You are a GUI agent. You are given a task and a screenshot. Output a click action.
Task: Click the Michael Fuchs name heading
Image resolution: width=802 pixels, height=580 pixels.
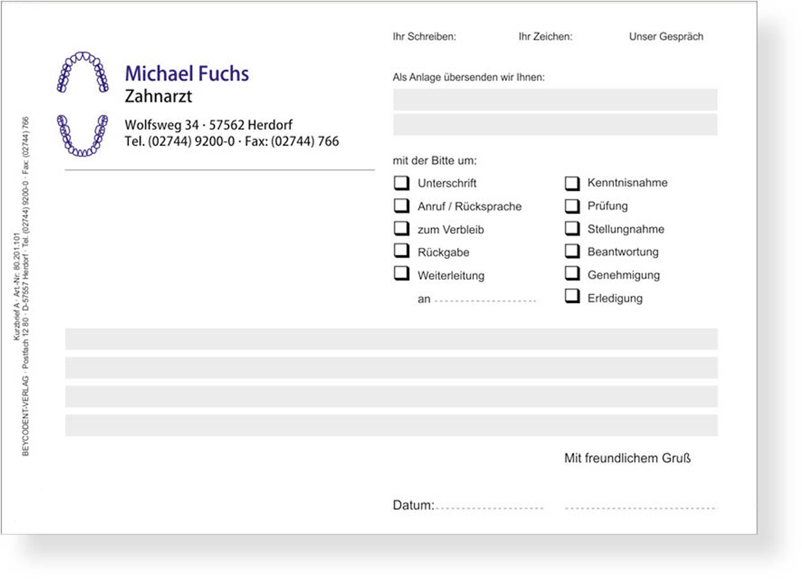pos(186,73)
